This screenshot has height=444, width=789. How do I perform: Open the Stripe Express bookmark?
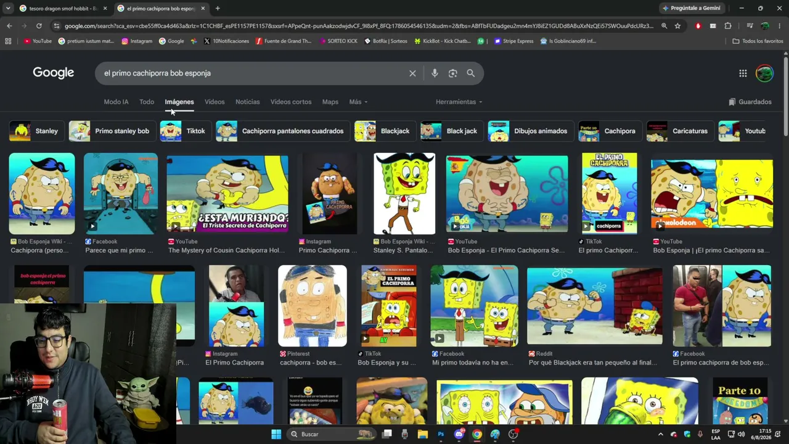(x=513, y=41)
